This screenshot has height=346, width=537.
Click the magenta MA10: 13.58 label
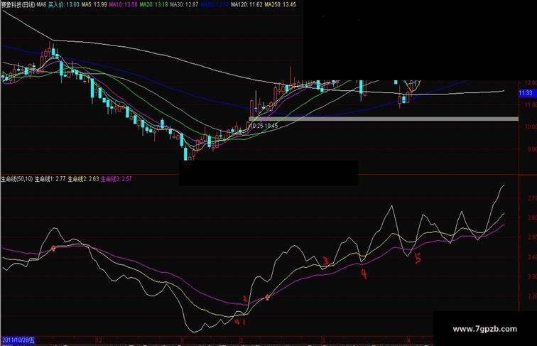(x=123, y=5)
